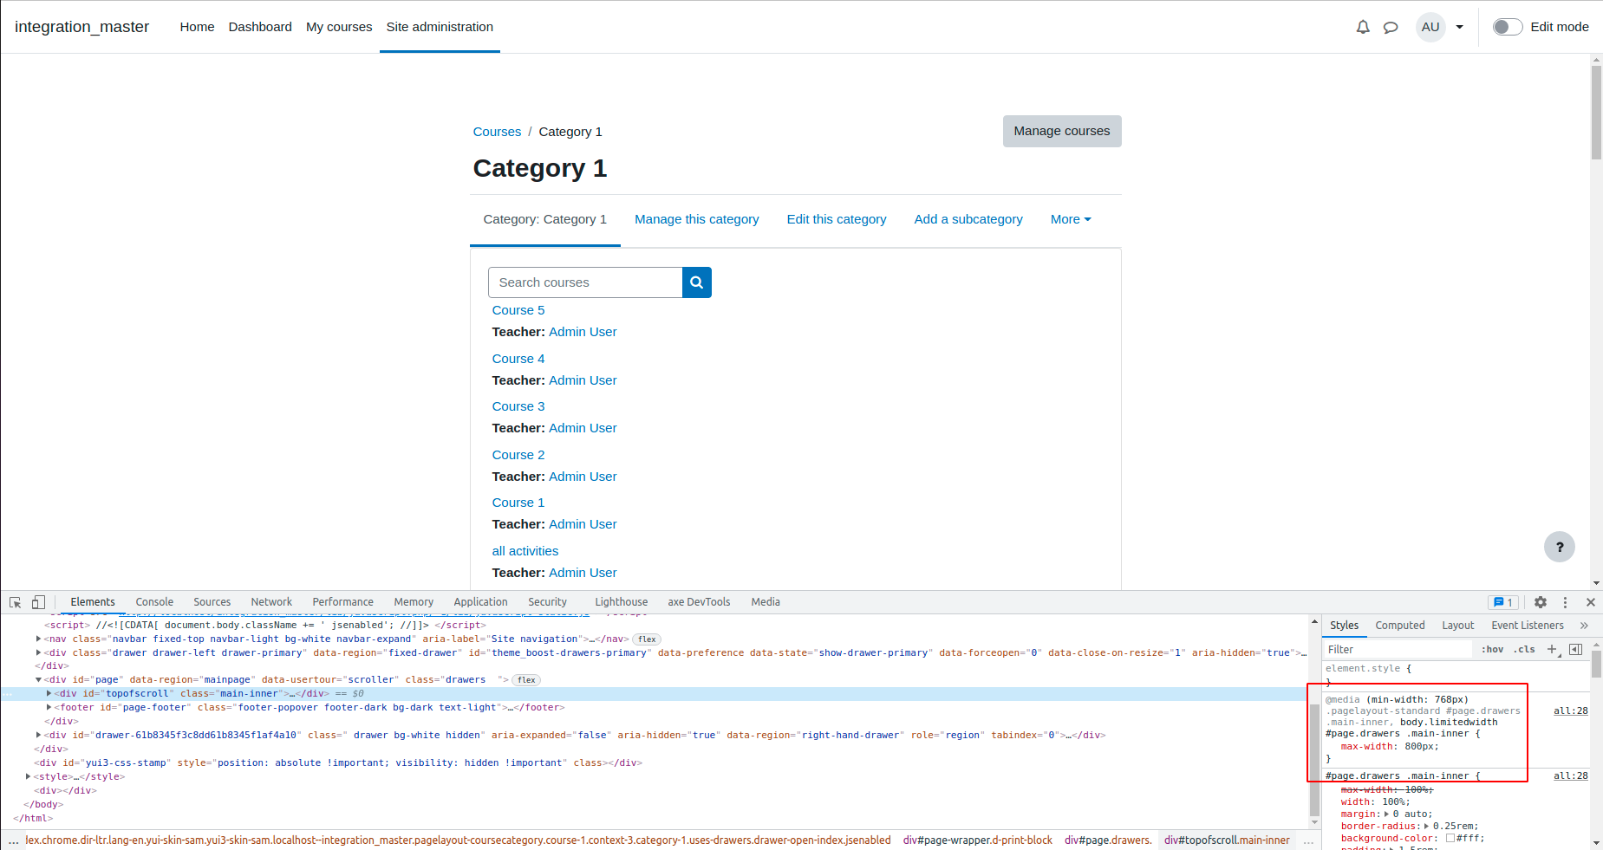The height and width of the screenshot is (850, 1603).
Task: Open DevTools settings gear
Action: (1541, 602)
